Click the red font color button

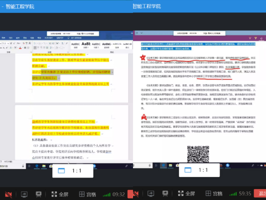click(x=20, y=48)
